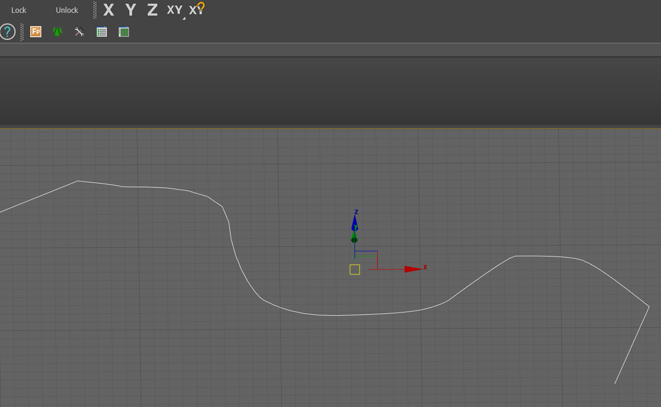The width and height of the screenshot is (661, 407).
Task: Click the red X axis arrow of the gizmo
Action: pyautogui.click(x=411, y=268)
